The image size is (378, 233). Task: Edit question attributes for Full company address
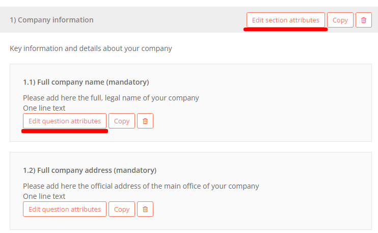coord(65,209)
